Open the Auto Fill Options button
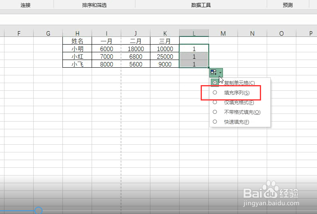The height and width of the screenshot is (214, 317). 216,73
